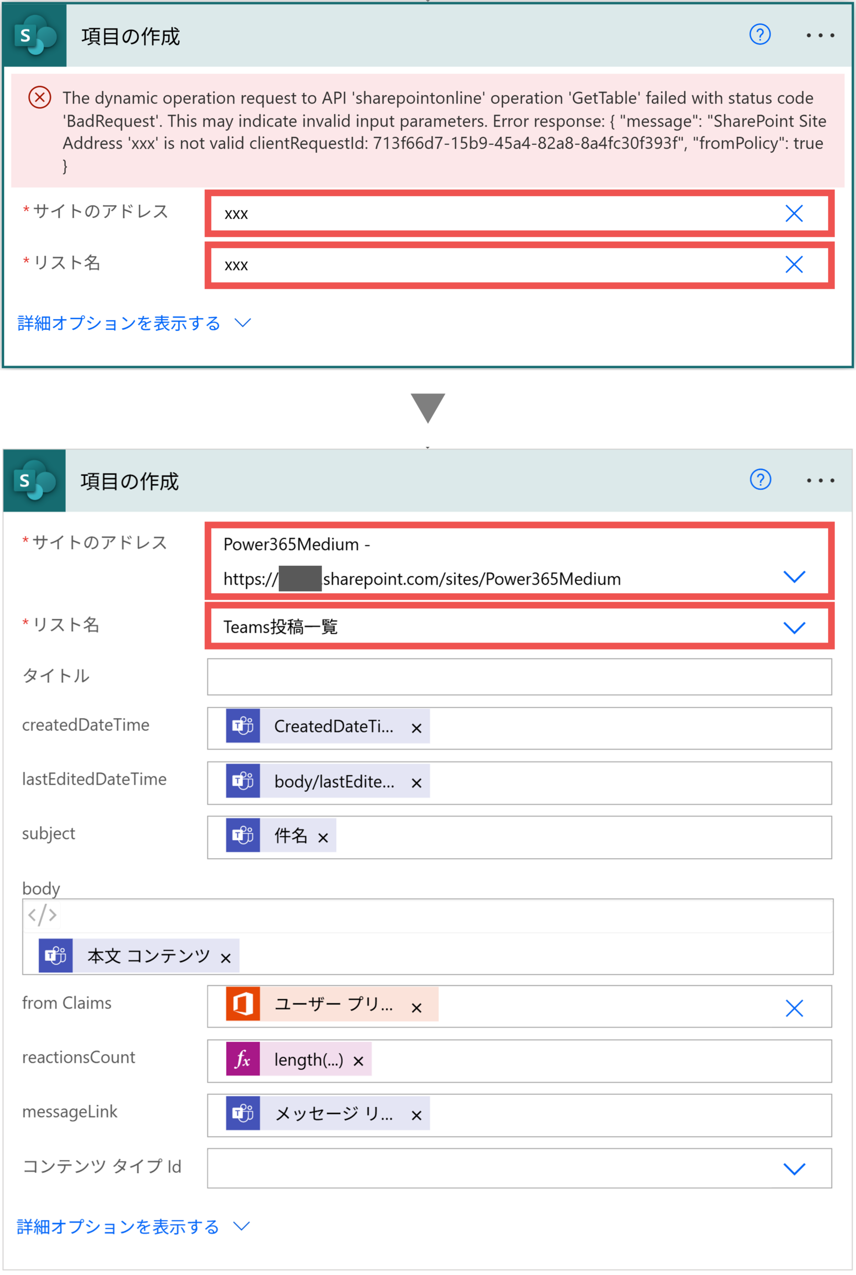Open the Teams投稿一覧 list name dropdown
Image resolution: width=856 pixels, height=1275 pixels.
click(x=794, y=628)
